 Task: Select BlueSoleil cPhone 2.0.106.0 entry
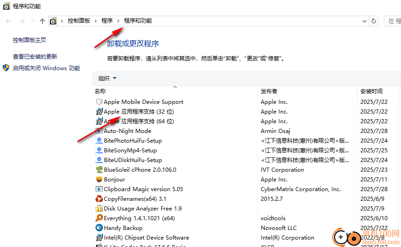coord(140,170)
